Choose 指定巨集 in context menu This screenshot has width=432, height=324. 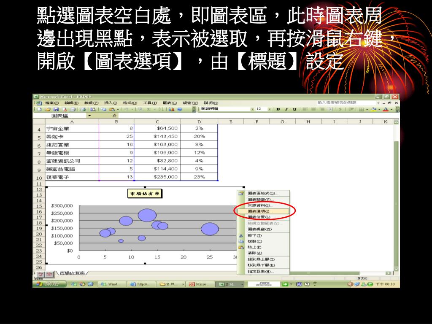264,271
